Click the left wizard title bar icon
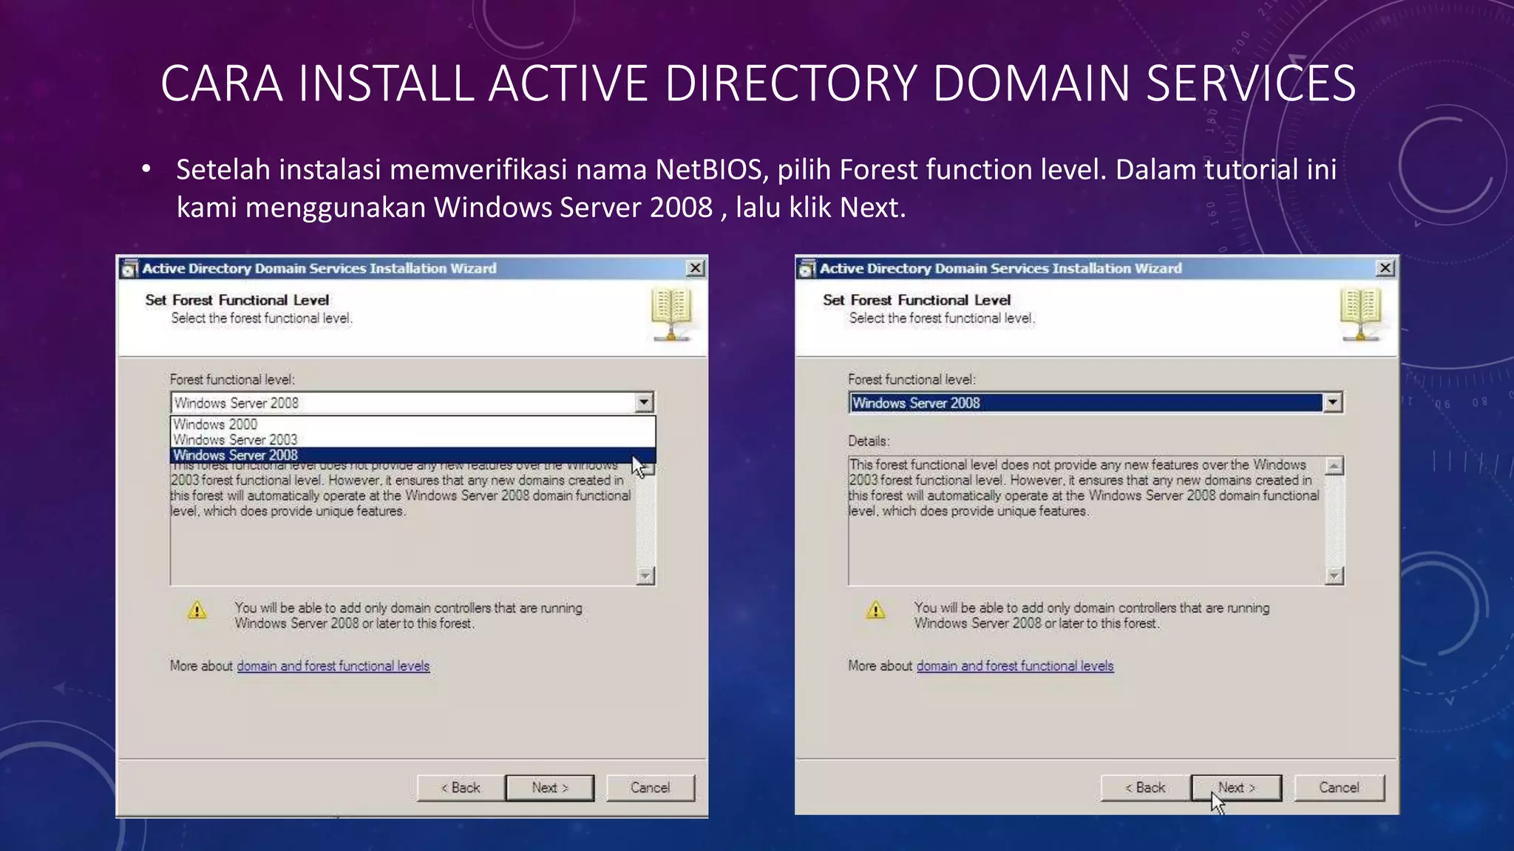 coord(129,269)
